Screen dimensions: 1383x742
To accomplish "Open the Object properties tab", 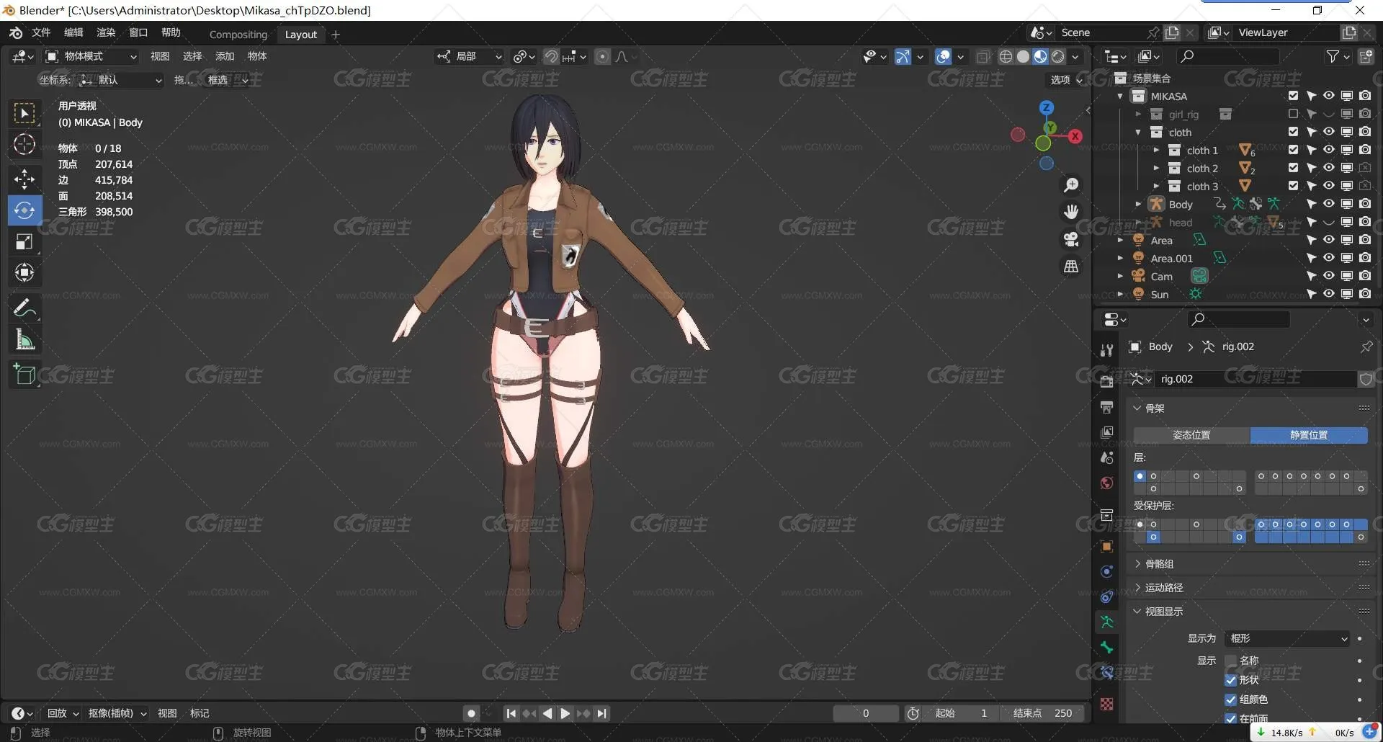I will 1107,546.
